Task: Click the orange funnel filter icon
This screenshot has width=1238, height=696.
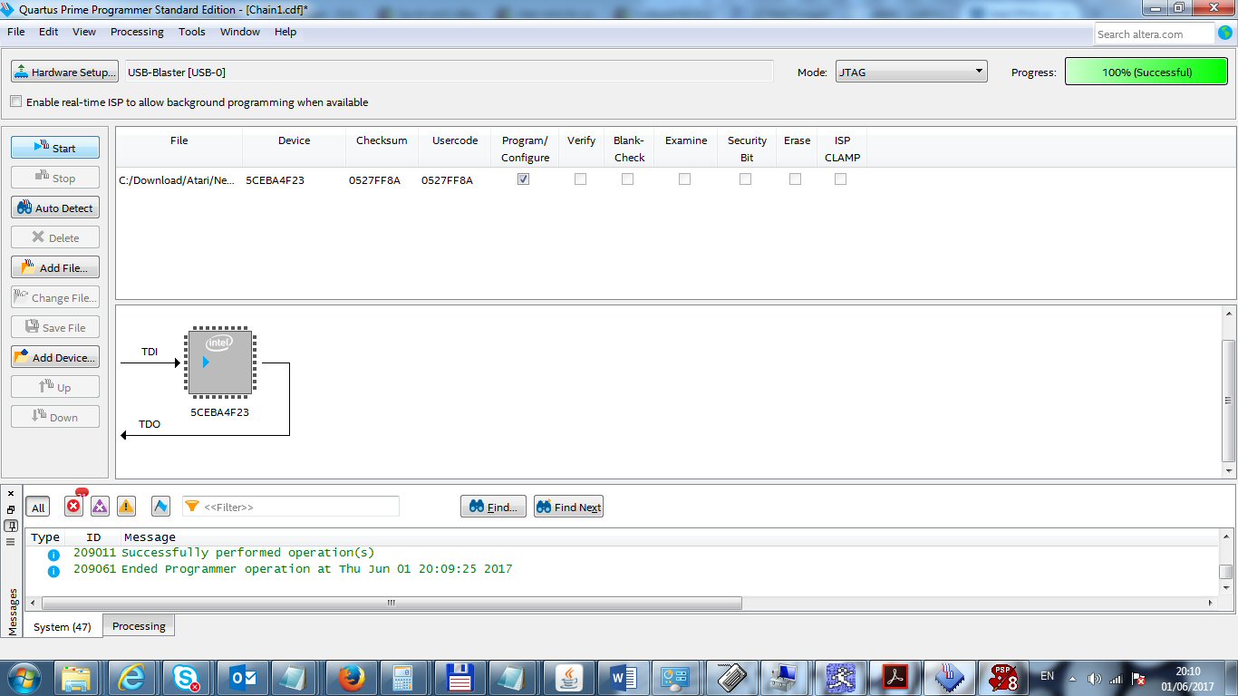Action: click(x=191, y=507)
